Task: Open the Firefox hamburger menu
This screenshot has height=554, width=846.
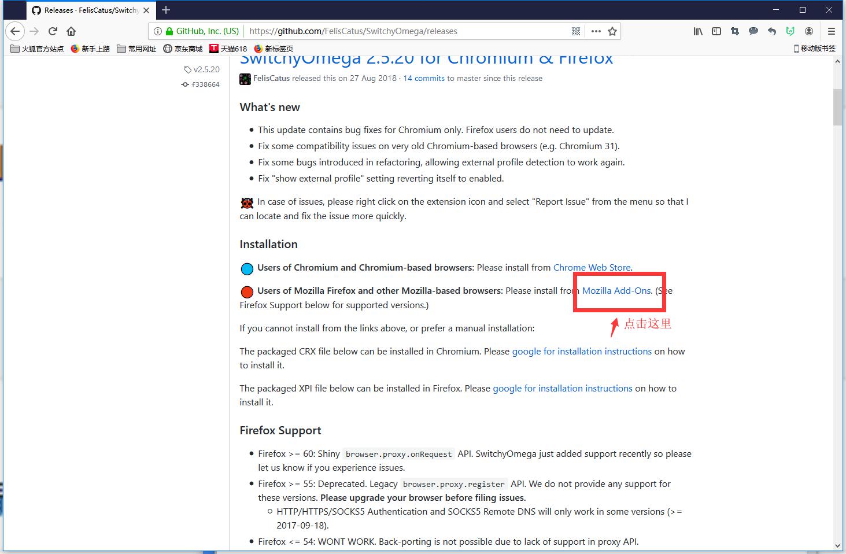Action: tap(832, 31)
